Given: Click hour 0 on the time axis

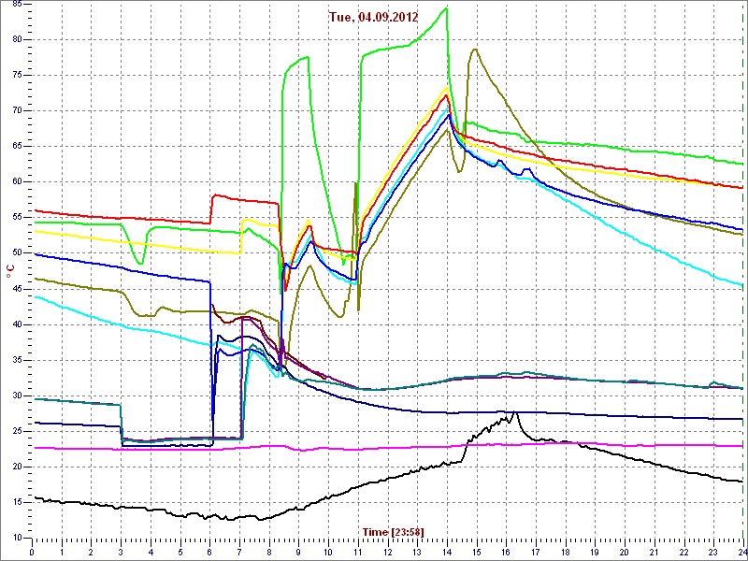Looking at the screenshot, I should 32,552.
